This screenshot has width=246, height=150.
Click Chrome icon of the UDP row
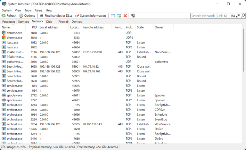[4, 33]
